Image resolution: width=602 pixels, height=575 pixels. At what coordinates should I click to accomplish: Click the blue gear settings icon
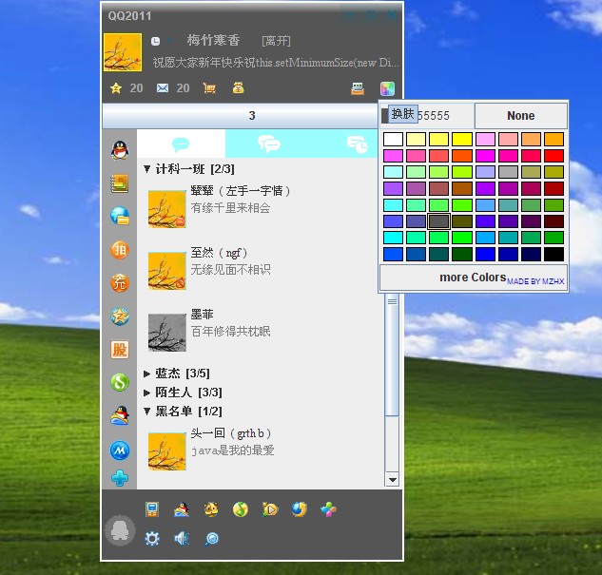tap(151, 538)
